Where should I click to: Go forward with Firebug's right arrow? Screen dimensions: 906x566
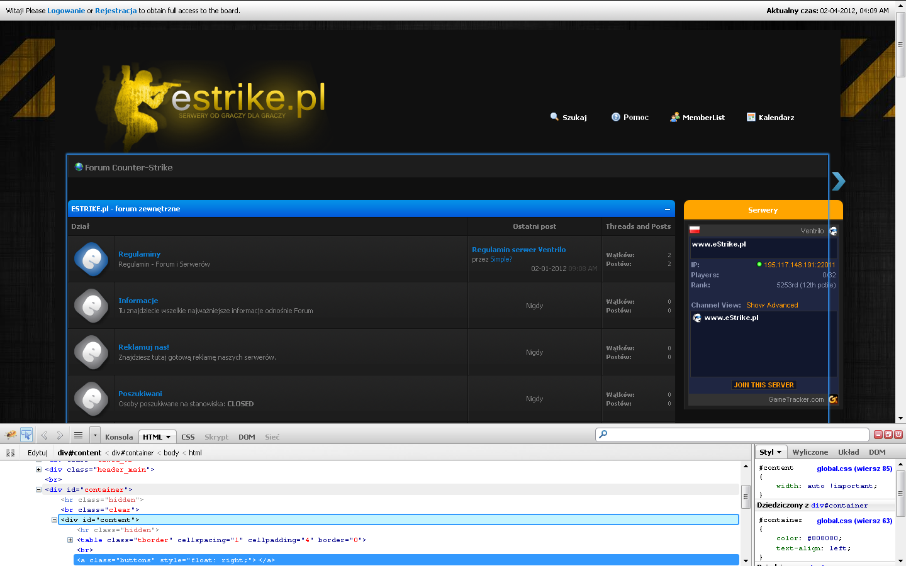tap(60, 435)
